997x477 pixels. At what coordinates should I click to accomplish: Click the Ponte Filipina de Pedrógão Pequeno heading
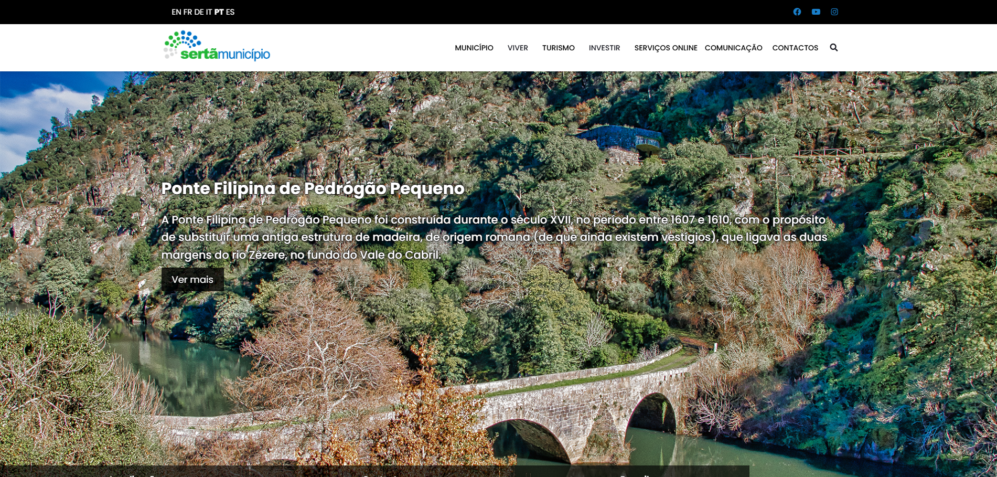click(313, 188)
